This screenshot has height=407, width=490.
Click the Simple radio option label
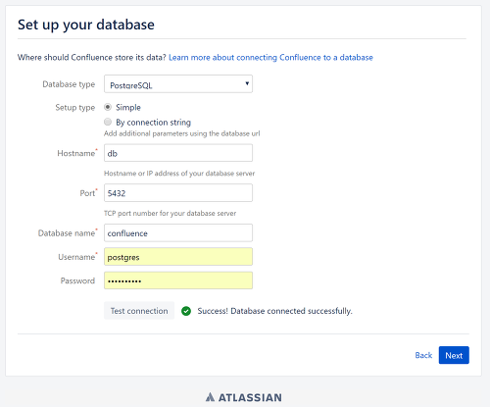pyautogui.click(x=128, y=107)
